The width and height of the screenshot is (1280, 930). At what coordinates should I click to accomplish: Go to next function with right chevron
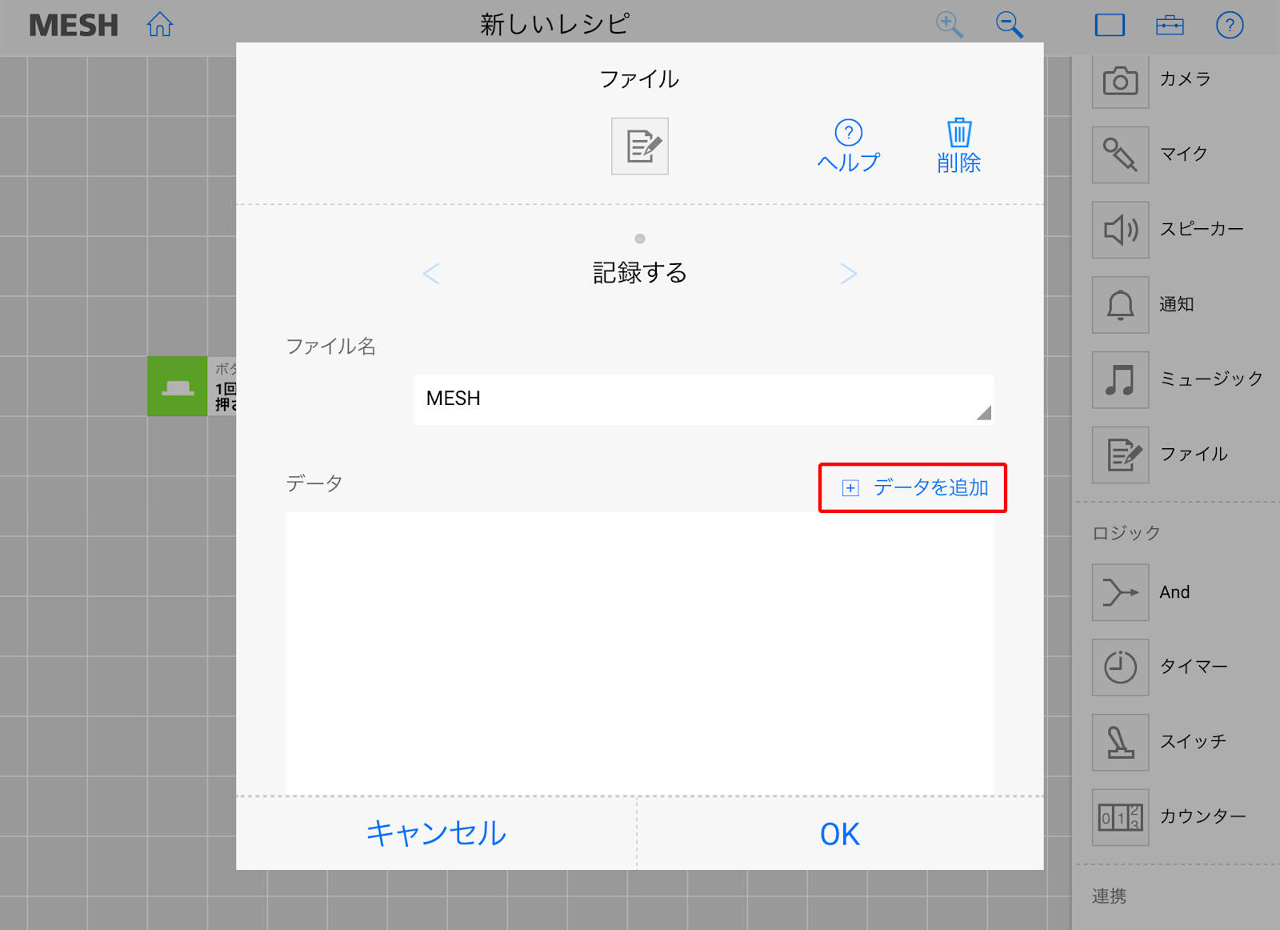(849, 274)
